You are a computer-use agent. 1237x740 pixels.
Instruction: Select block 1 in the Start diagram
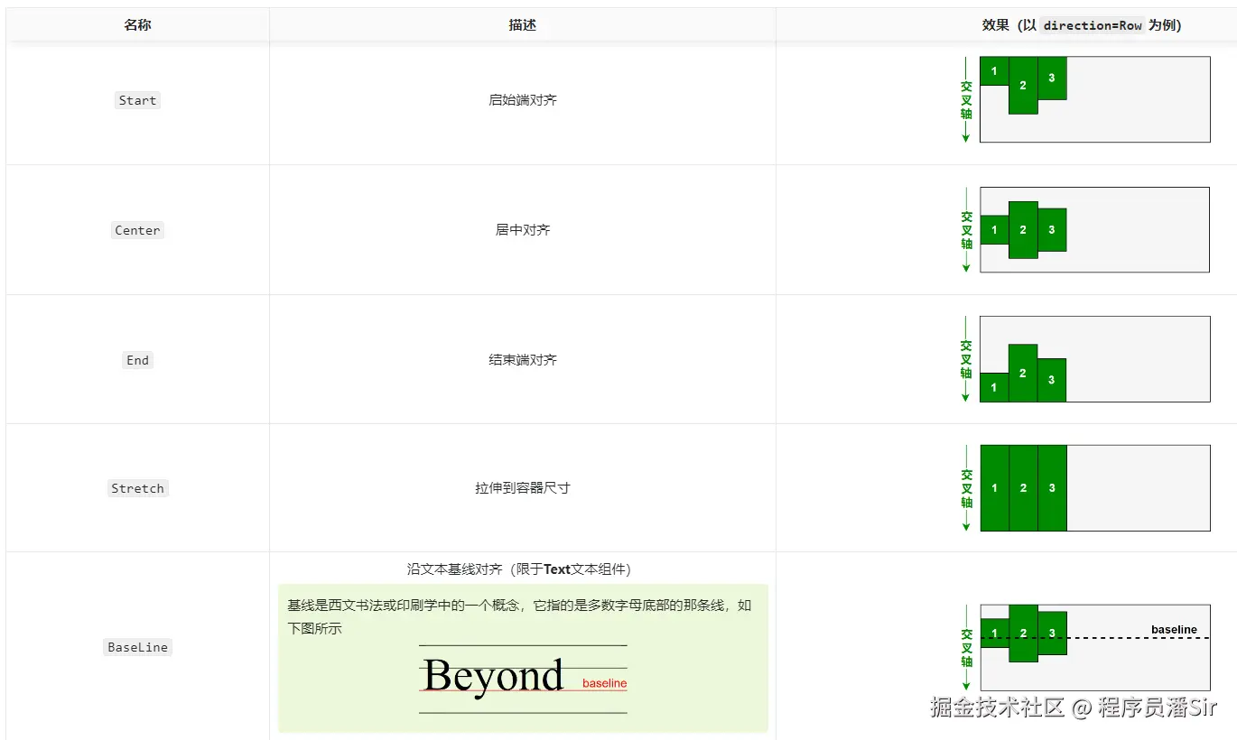pos(994,71)
